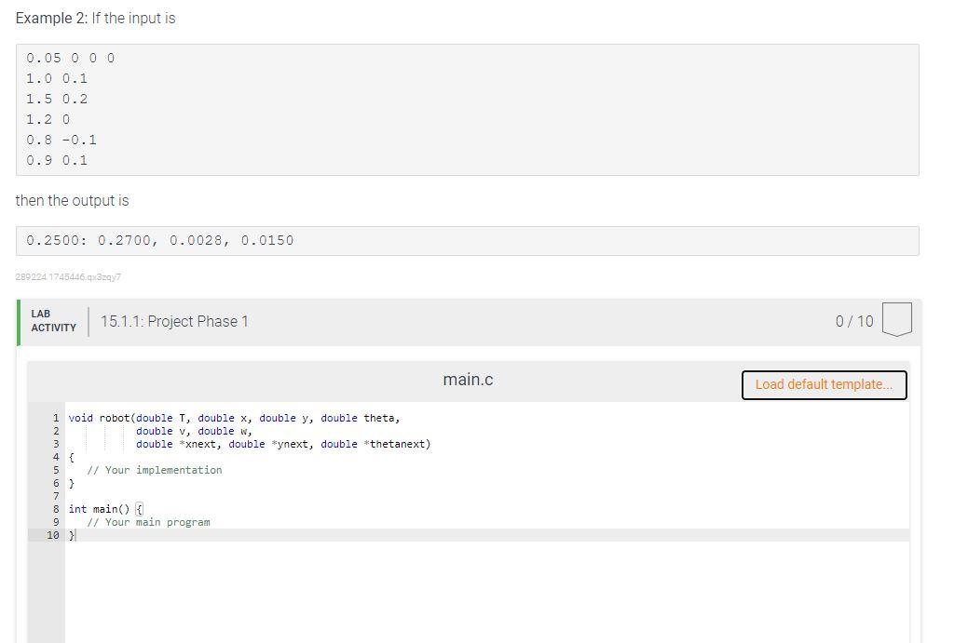
Task: Click the closing brace on line 6
Action: (x=72, y=483)
